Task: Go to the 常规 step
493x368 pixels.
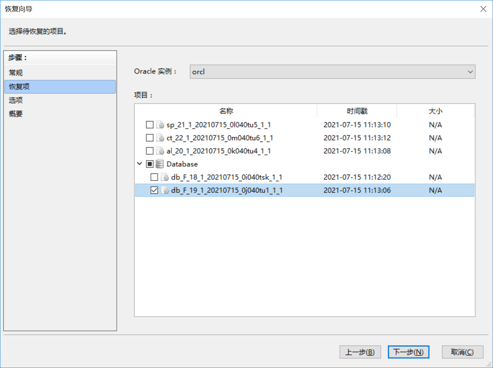Action: (x=16, y=73)
